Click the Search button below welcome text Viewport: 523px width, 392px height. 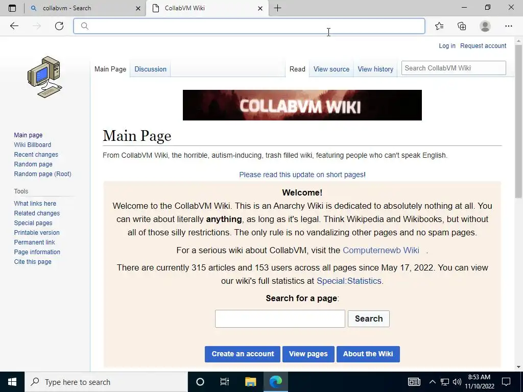369,318
